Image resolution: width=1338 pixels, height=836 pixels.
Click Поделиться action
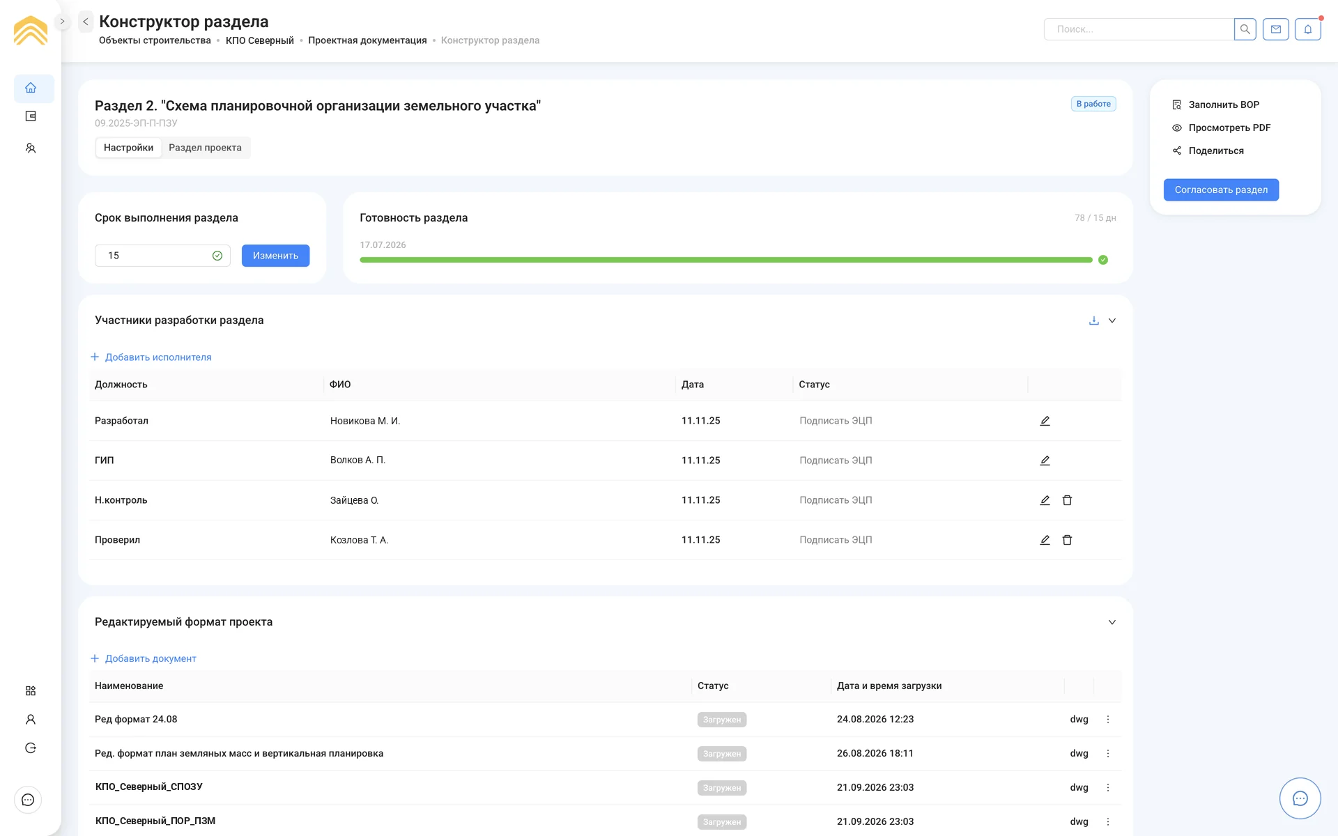tap(1208, 150)
